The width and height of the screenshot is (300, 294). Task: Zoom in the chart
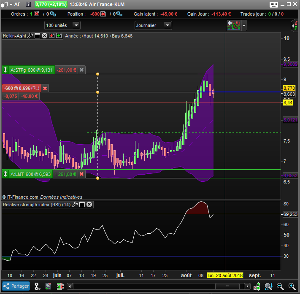[292, 286]
